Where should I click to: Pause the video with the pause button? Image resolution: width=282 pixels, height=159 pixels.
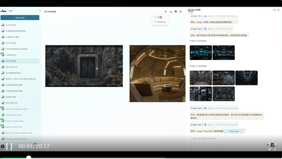[x=9, y=146]
